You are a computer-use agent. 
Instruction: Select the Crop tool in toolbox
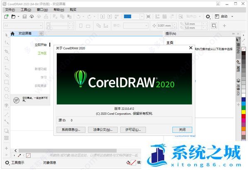(6, 51)
